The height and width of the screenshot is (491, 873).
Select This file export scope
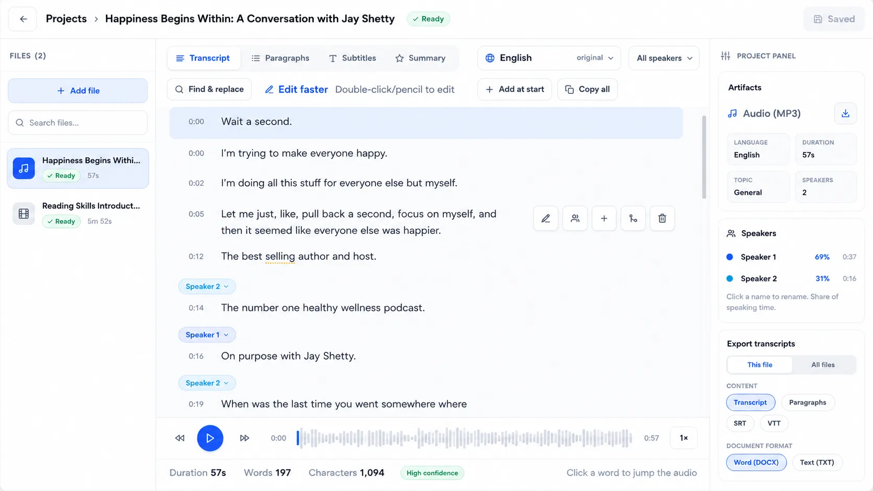click(760, 365)
